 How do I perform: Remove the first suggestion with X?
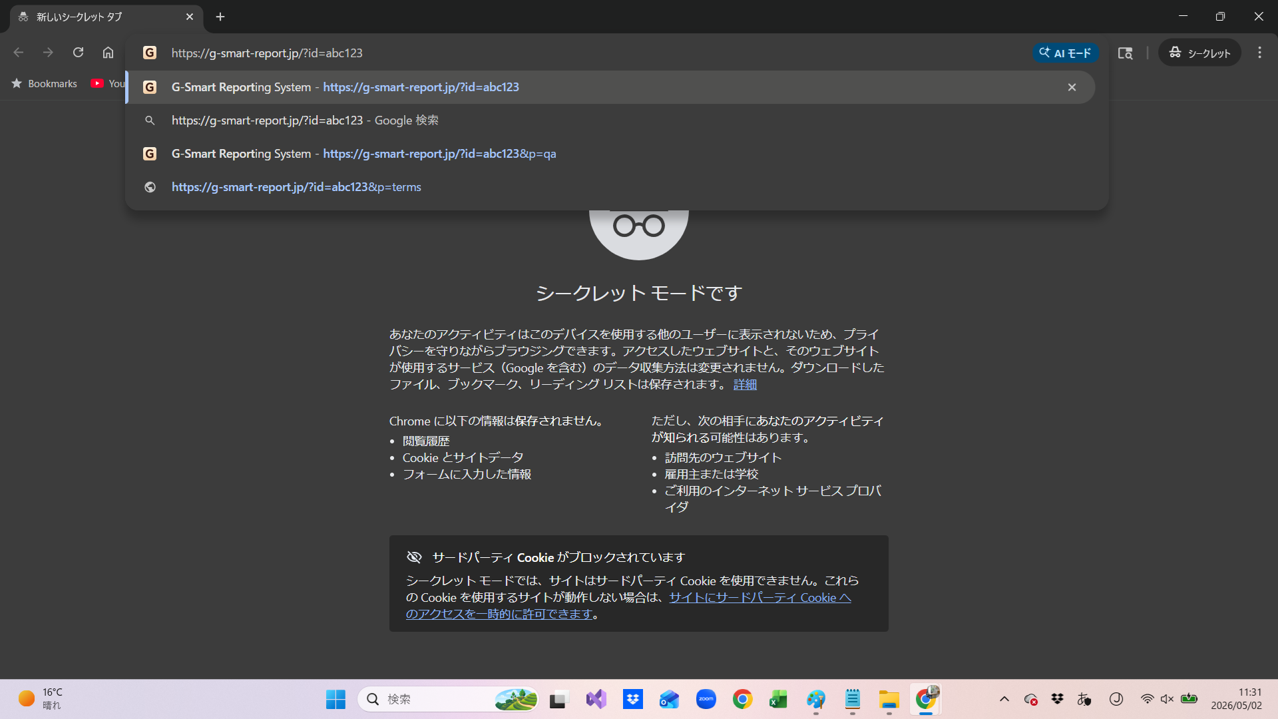[x=1072, y=87]
